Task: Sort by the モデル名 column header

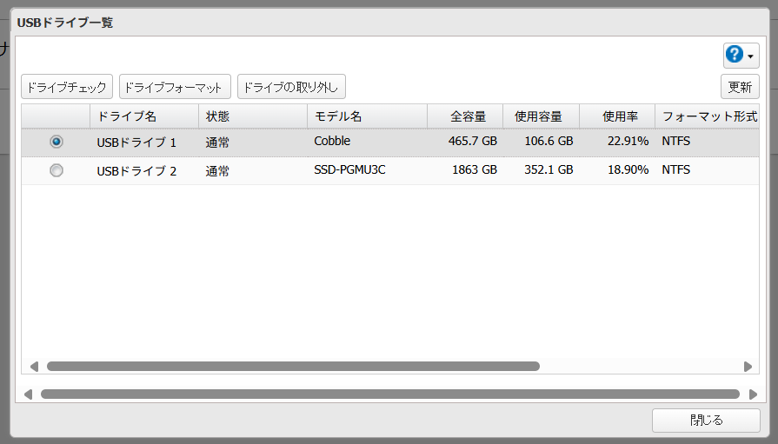Action: [367, 116]
